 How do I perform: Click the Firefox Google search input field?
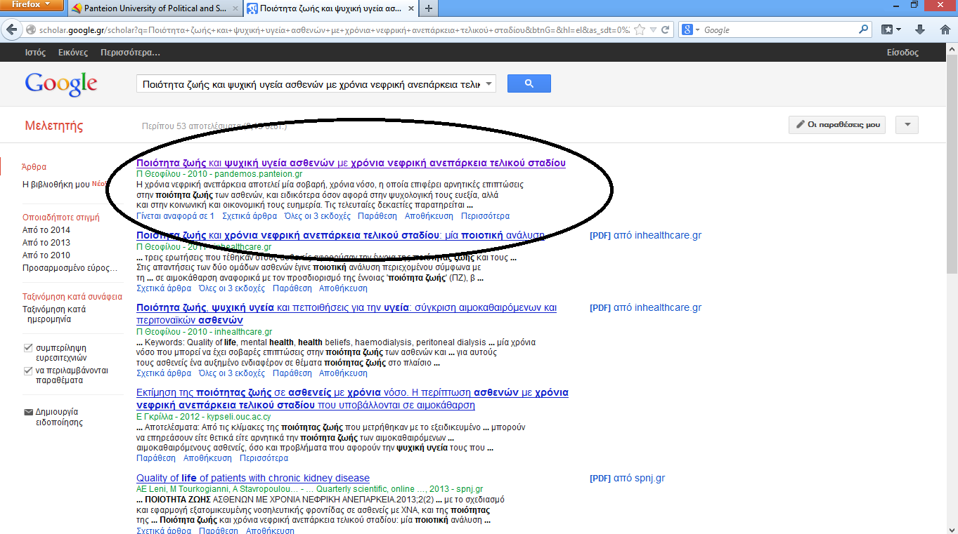780,30
